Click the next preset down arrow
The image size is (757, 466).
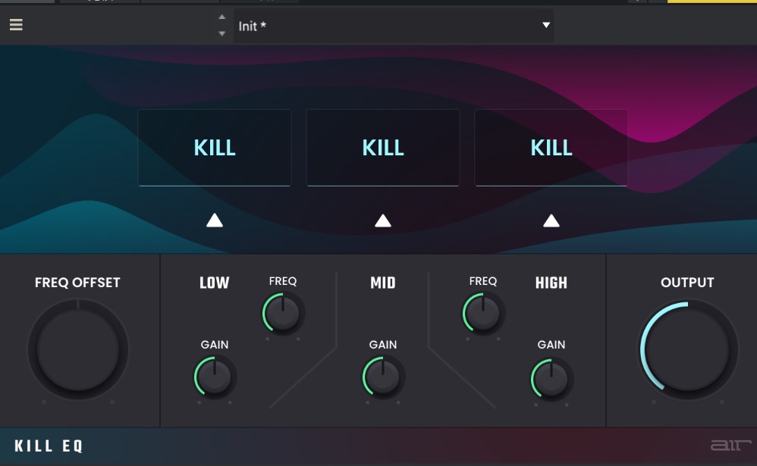click(x=221, y=33)
